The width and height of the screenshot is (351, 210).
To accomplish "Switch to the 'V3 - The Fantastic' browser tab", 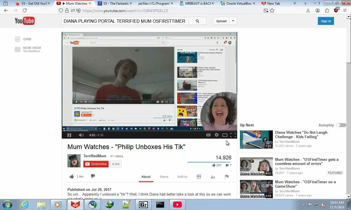I will coord(115,3).
